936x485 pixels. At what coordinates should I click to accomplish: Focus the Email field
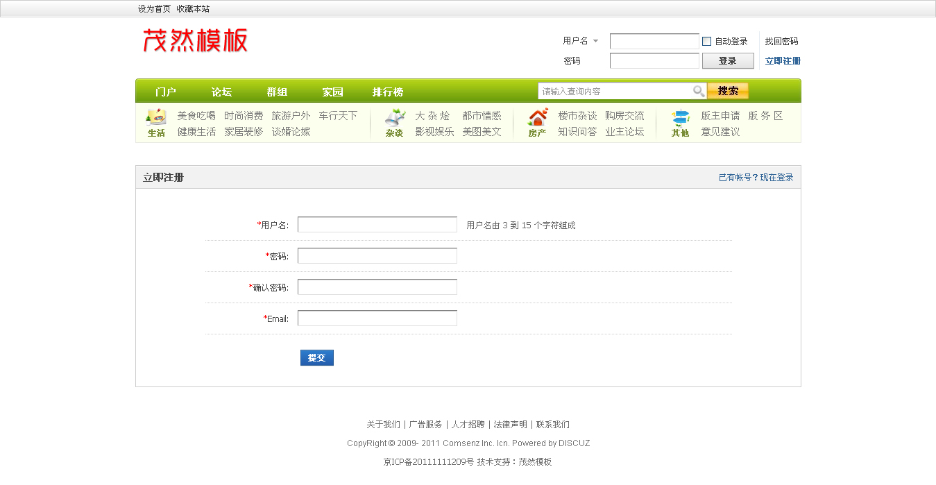click(377, 318)
